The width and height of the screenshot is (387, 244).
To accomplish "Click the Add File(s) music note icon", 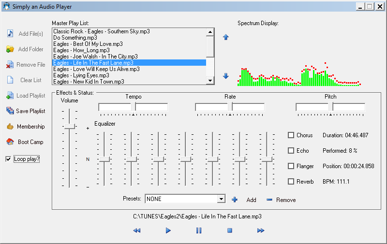I will [10, 34].
